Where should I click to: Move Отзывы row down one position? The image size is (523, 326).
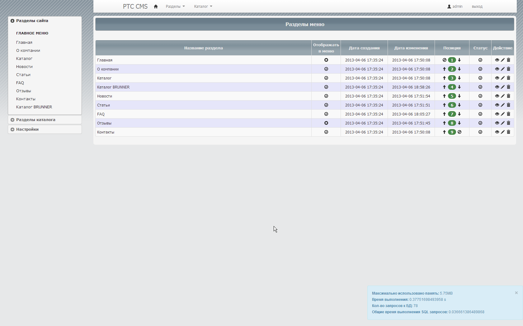(459, 123)
